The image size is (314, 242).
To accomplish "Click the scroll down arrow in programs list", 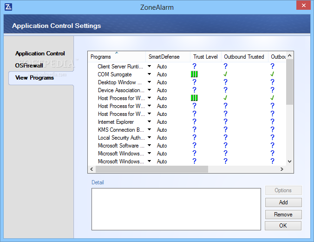I will [289, 161].
